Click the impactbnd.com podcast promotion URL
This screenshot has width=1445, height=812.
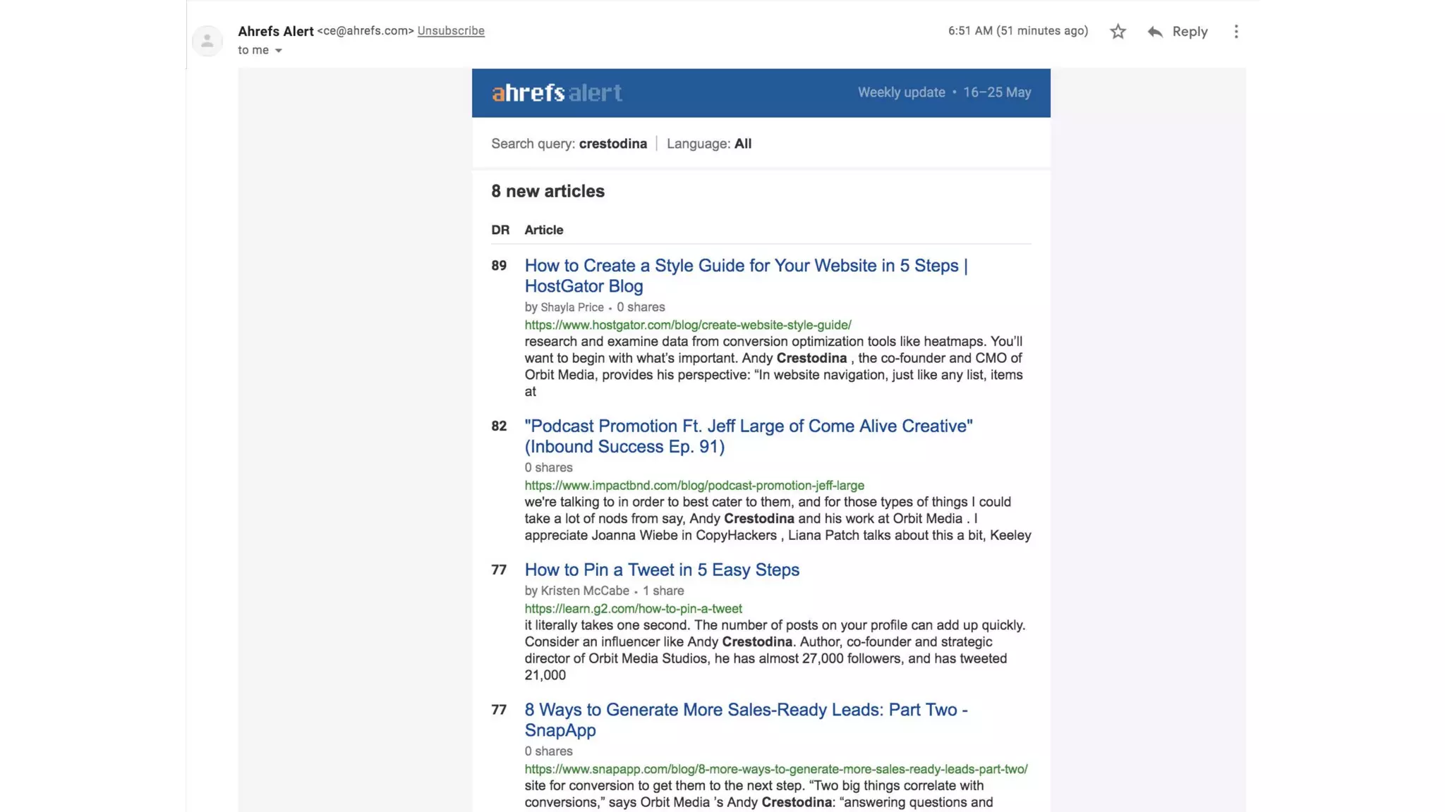click(694, 486)
